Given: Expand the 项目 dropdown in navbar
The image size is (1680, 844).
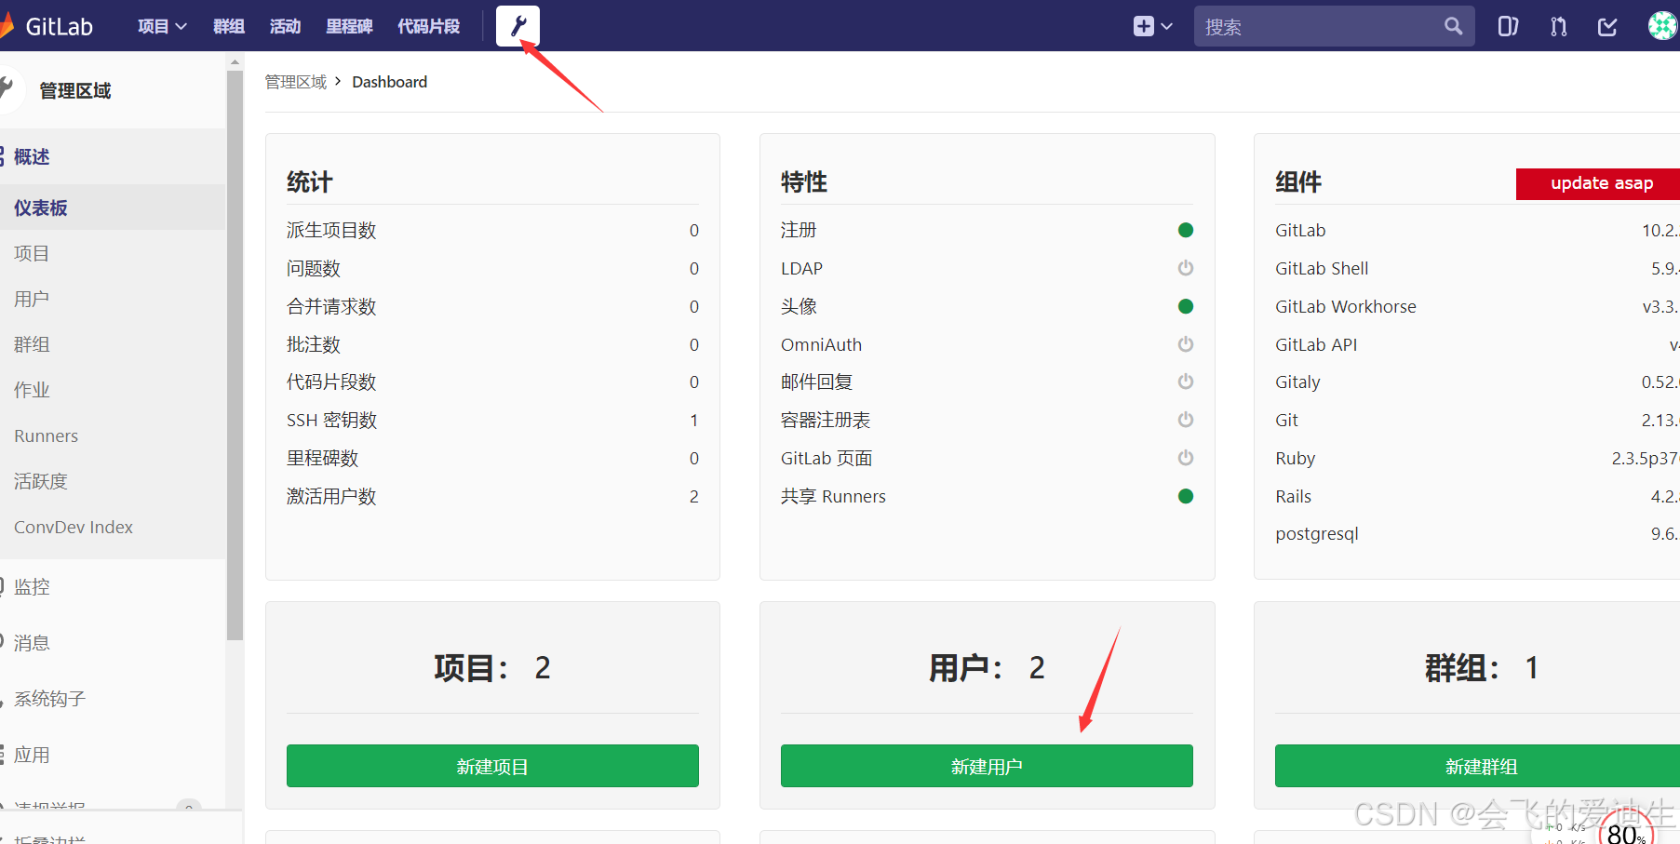Looking at the screenshot, I should (x=162, y=26).
